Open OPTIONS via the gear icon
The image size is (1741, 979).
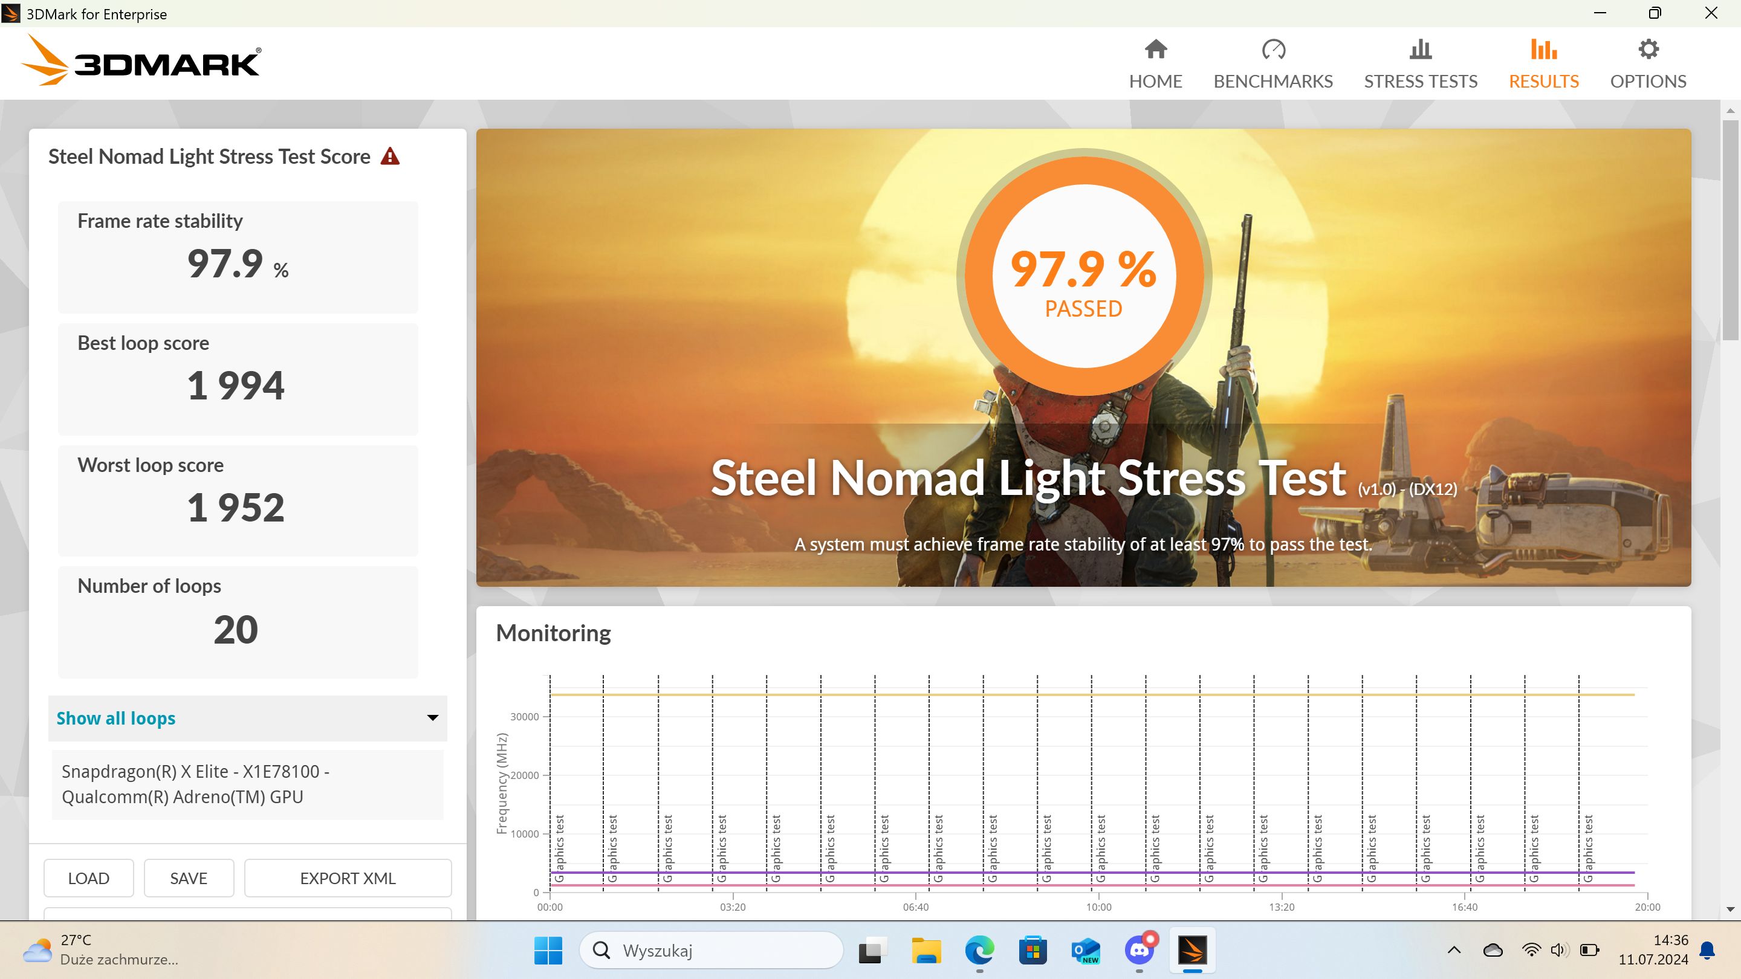click(x=1649, y=50)
